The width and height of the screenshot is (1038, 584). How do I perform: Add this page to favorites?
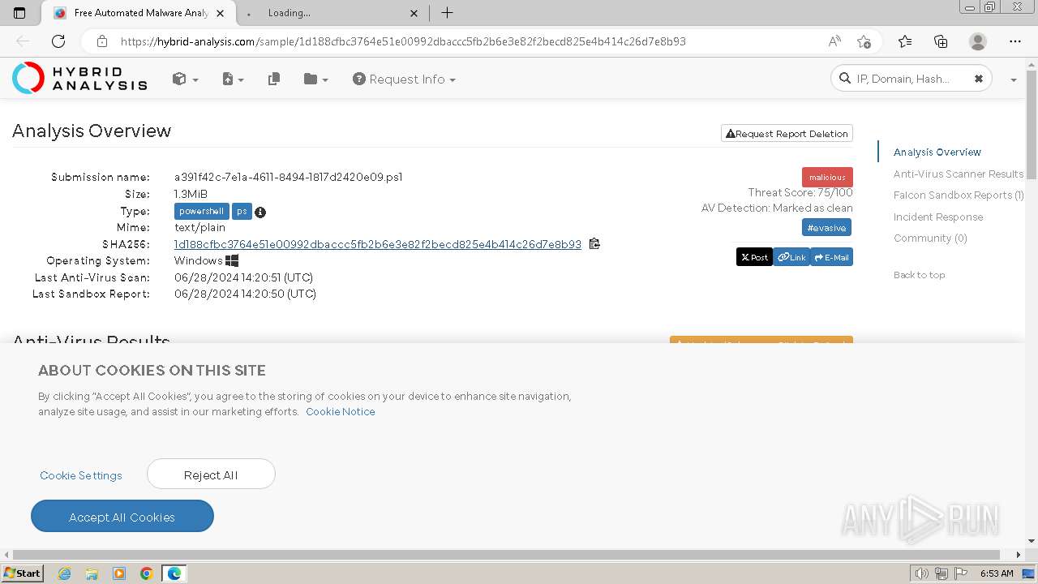[x=864, y=41]
